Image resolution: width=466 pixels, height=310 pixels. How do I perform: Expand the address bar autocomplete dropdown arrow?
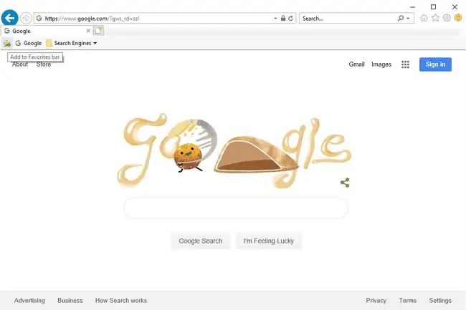[275, 19]
